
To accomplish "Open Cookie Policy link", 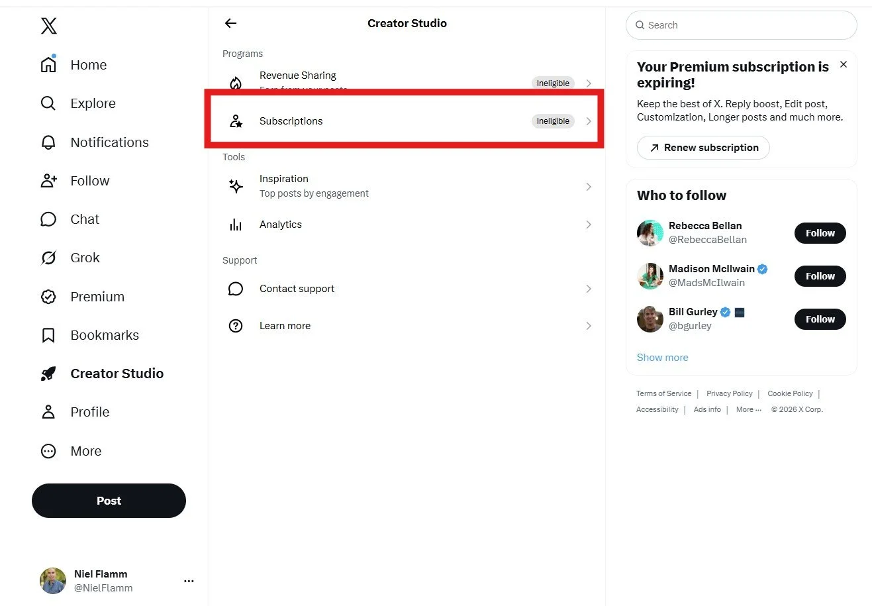I will pyautogui.click(x=790, y=393).
